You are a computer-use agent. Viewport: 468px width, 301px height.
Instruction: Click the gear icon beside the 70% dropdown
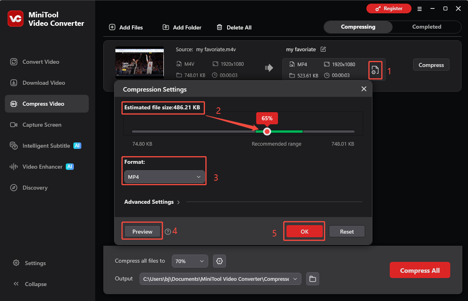coord(219,261)
